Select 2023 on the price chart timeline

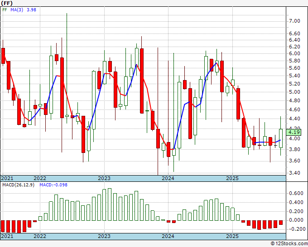(104, 178)
